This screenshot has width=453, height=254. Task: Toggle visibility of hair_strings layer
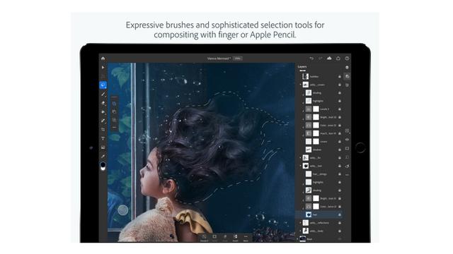(340, 174)
